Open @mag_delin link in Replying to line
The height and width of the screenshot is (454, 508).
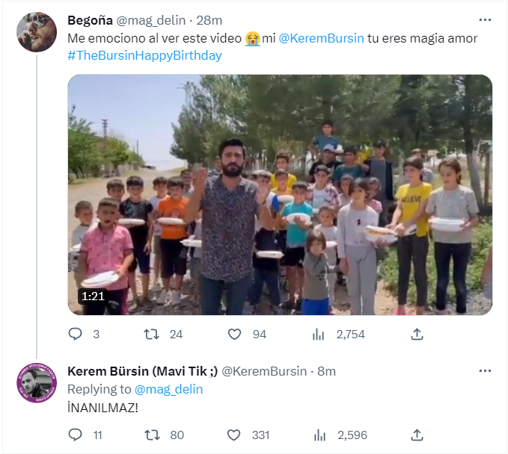(168, 389)
